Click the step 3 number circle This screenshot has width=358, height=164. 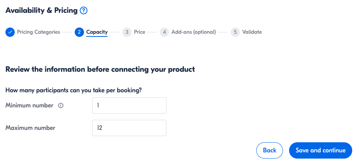coord(127,32)
